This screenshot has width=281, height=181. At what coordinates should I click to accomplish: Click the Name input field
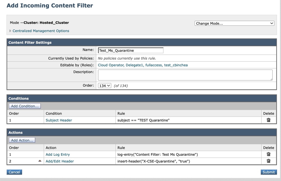click(x=130, y=50)
